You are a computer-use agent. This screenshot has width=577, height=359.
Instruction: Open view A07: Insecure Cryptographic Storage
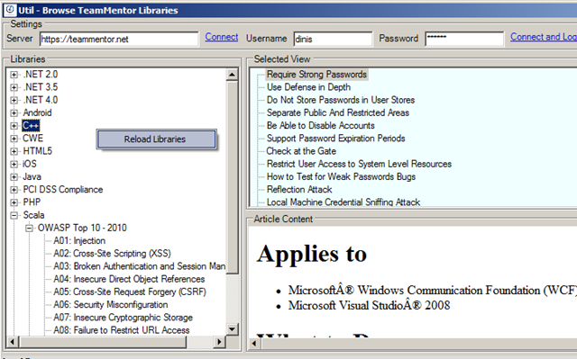[124, 318]
